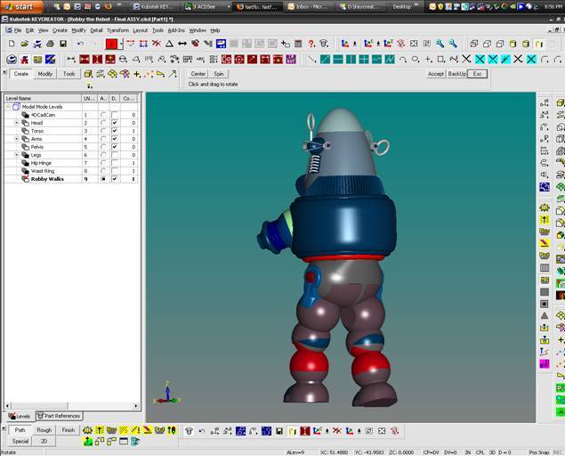Switch to the Inbox window in taskbar
The image size is (565, 456).
[x=310, y=6]
